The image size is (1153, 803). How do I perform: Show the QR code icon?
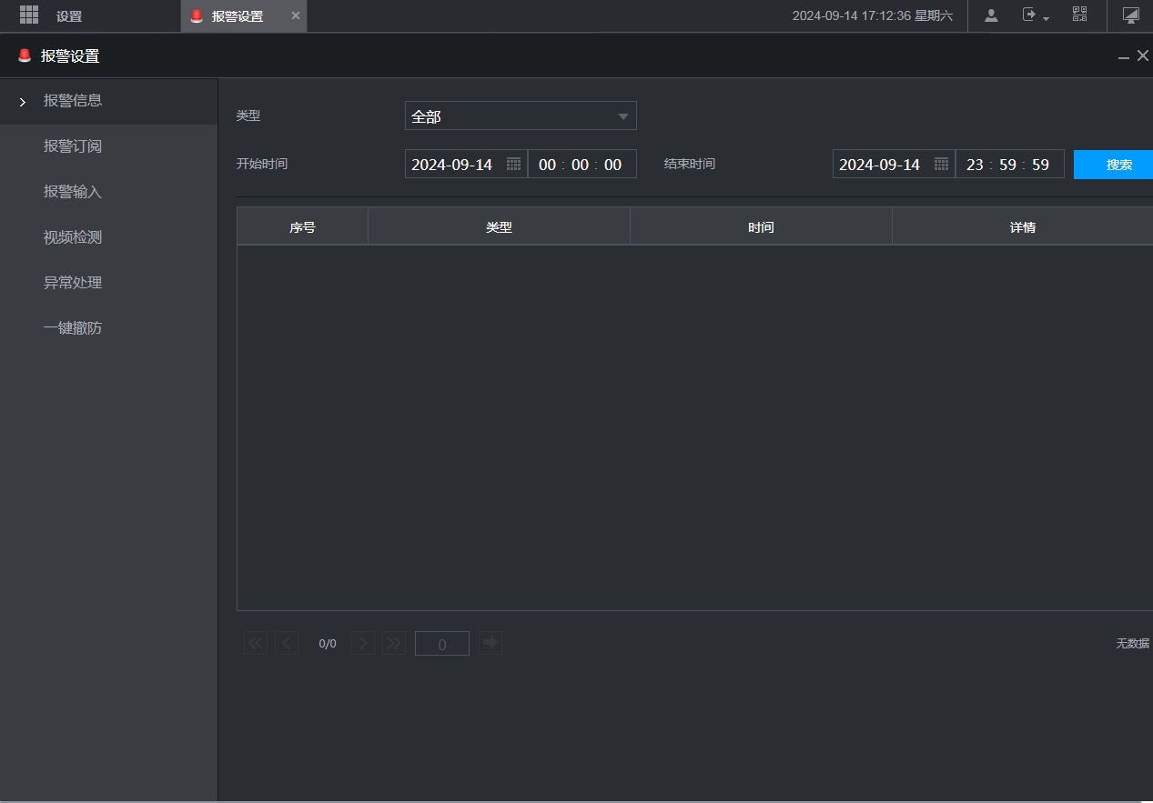tap(1079, 15)
